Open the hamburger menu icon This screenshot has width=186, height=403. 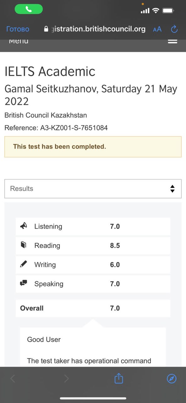(173, 41)
